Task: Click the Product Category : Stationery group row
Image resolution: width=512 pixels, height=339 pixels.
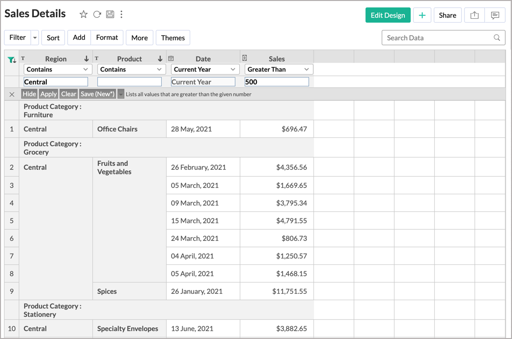Action: [167, 310]
